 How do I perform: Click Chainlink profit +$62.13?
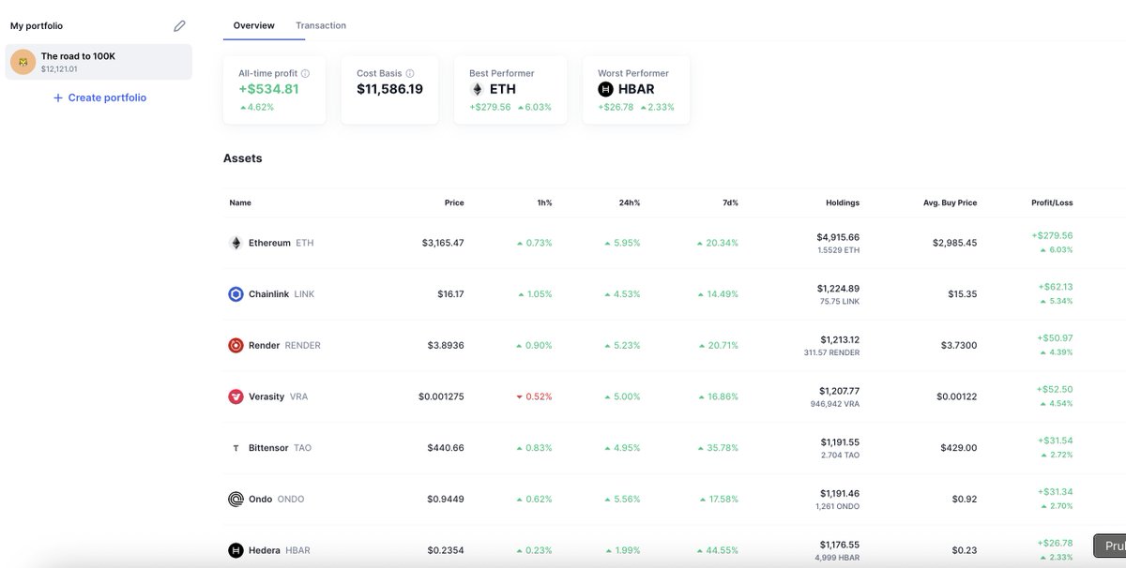pos(1056,287)
